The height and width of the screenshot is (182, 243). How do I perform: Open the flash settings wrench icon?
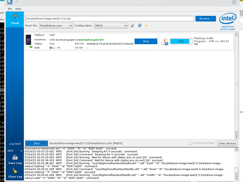point(132,26)
